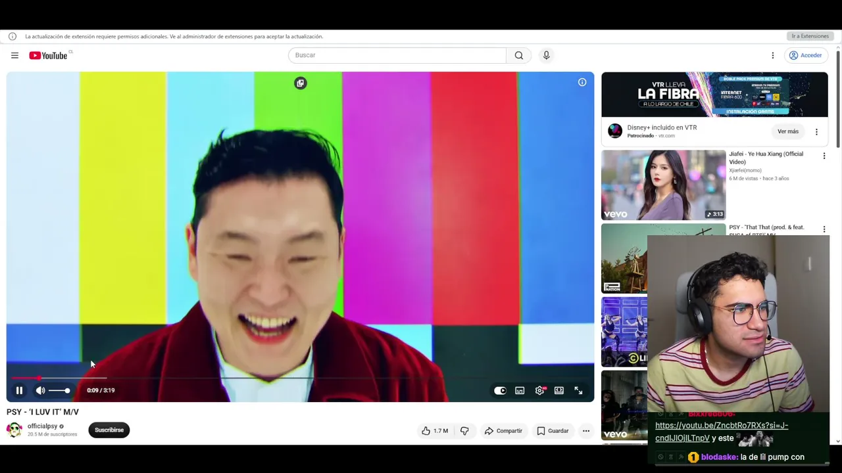This screenshot has width=842, height=473.
Task: Open the officialpsy channel avatar
Action: click(x=14, y=430)
